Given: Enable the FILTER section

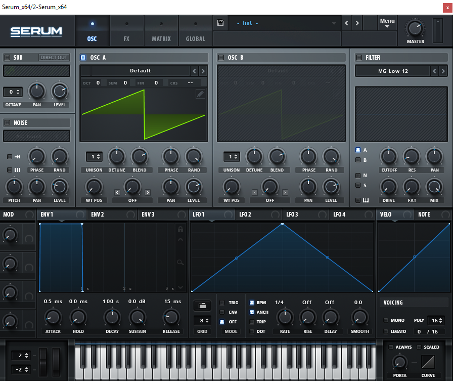Looking at the screenshot, I should tap(359, 57).
